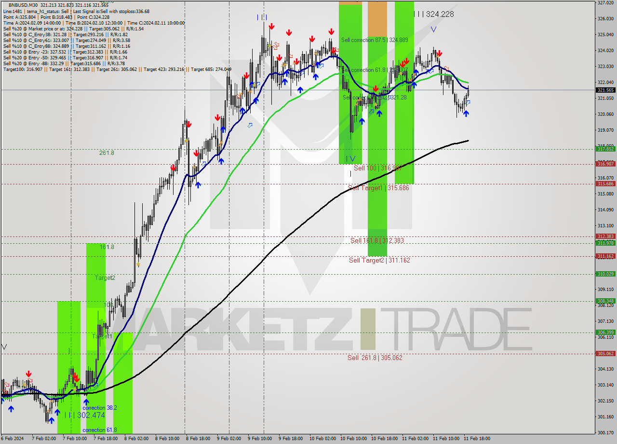Select the green 306.399 price axis tag

pos(605,332)
